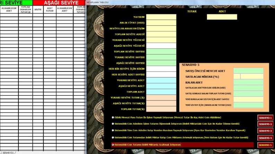
Task: Click the YUKARI SEVİYE ADET field
Action: click(x=161, y=80)
